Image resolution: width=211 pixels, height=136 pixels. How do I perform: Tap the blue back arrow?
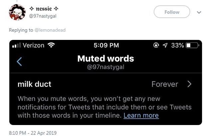(19, 61)
